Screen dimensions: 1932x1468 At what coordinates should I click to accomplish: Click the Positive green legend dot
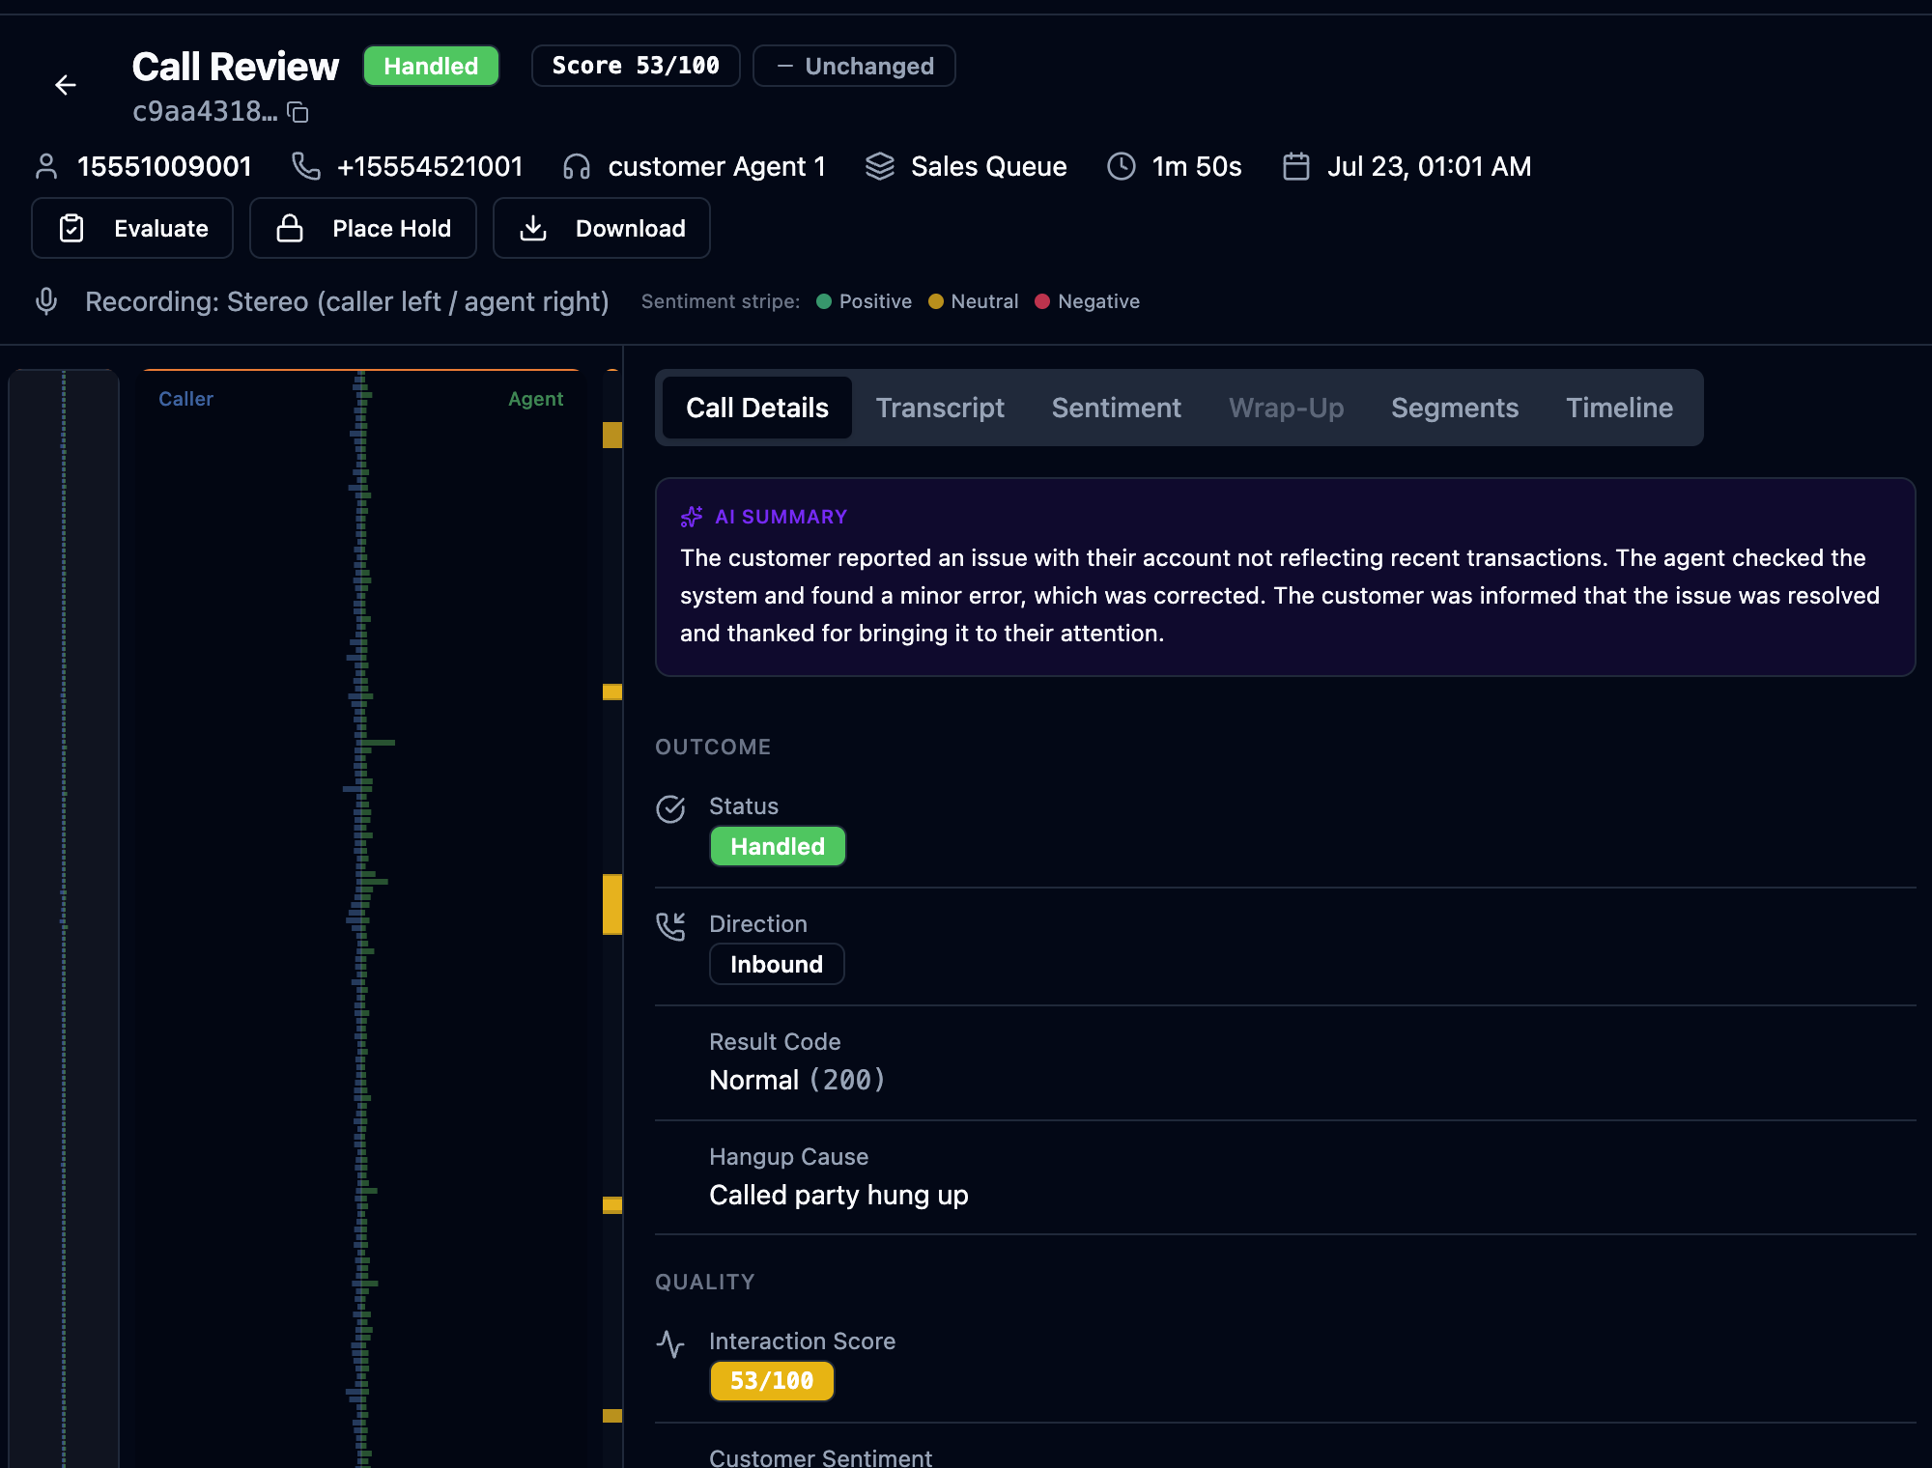pyautogui.click(x=824, y=301)
